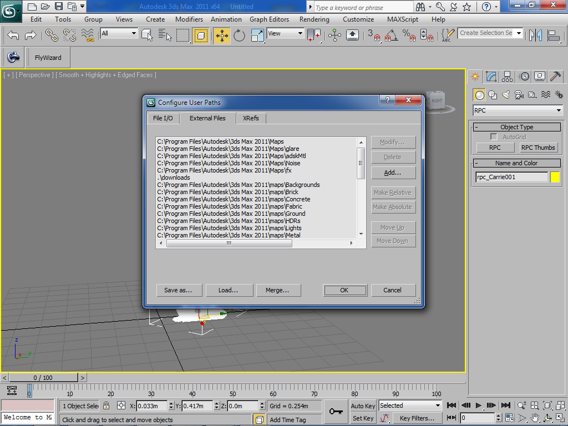Open the Select by Name list

click(165, 35)
